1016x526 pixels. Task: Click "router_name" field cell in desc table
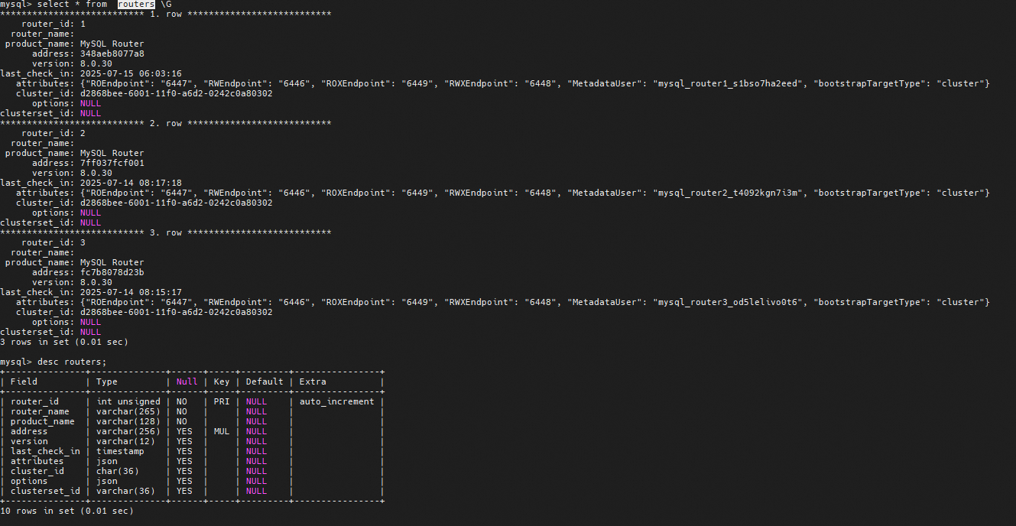coord(40,412)
